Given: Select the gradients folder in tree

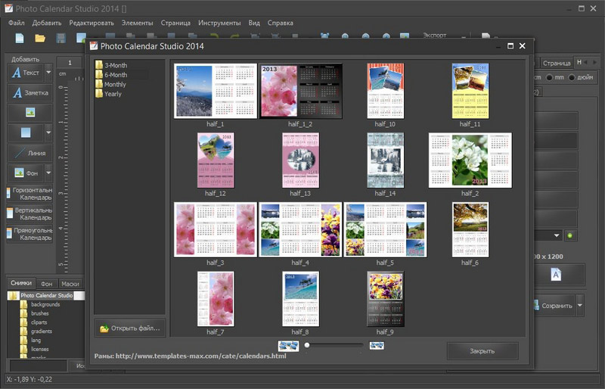Looking at the screenshot, I should (x=42, y=331).
